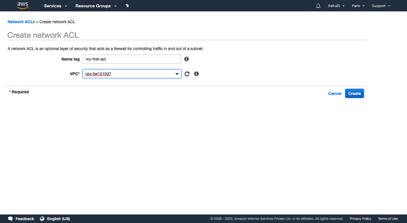This screenshot has height=223, width=407.
Task: Open the Terms of Use link
Action: pyautogui.click(x=387, y=219)
